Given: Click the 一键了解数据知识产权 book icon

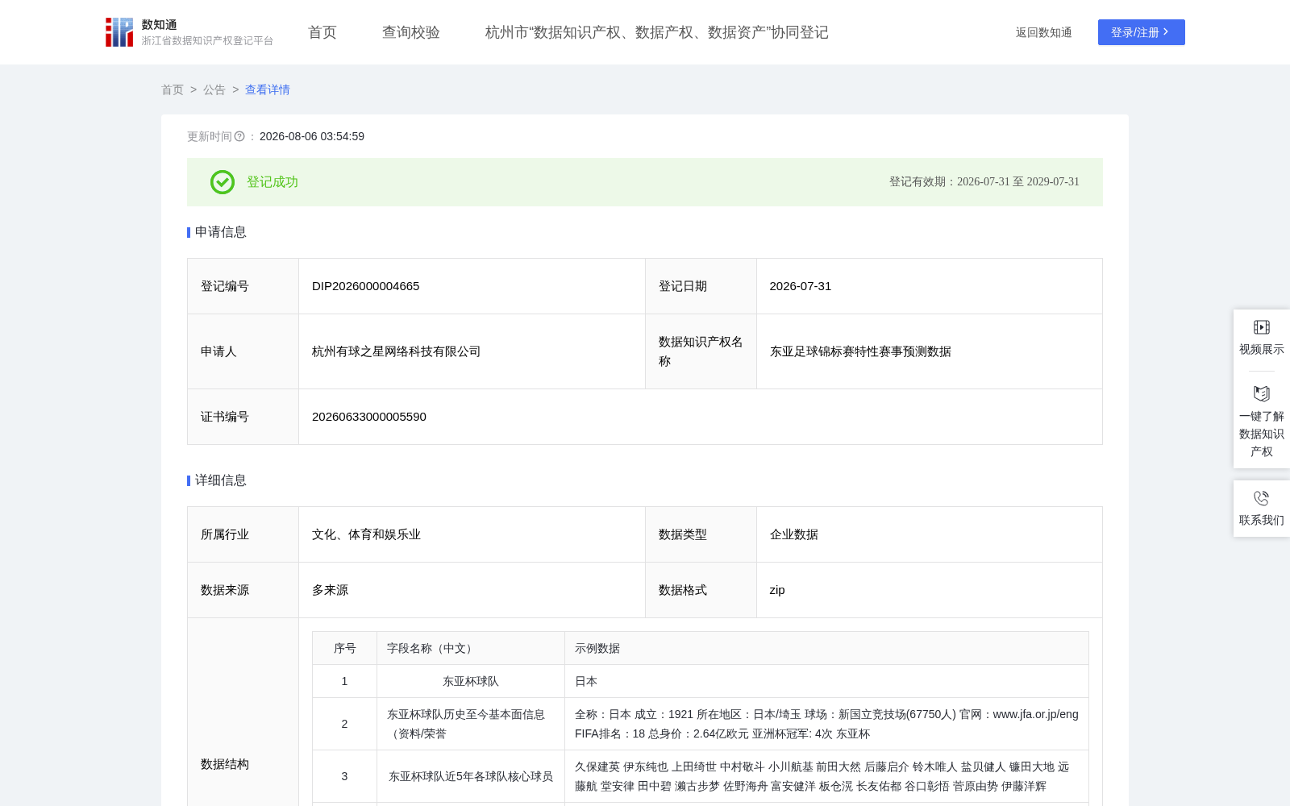Looking at the screenshot, I should pyautogui.click(x=1262, y=393).
